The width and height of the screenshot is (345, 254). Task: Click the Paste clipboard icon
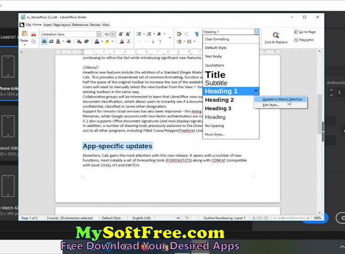click(x=25, y=34)
